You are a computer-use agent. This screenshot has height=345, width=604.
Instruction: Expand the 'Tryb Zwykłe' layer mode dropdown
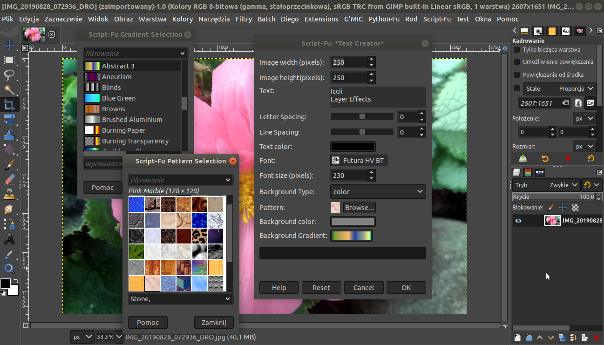click(x=546, y=185)
